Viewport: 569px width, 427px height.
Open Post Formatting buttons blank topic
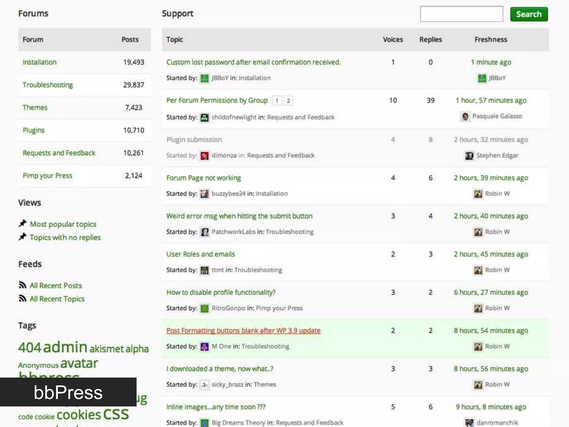coord(243,331)
